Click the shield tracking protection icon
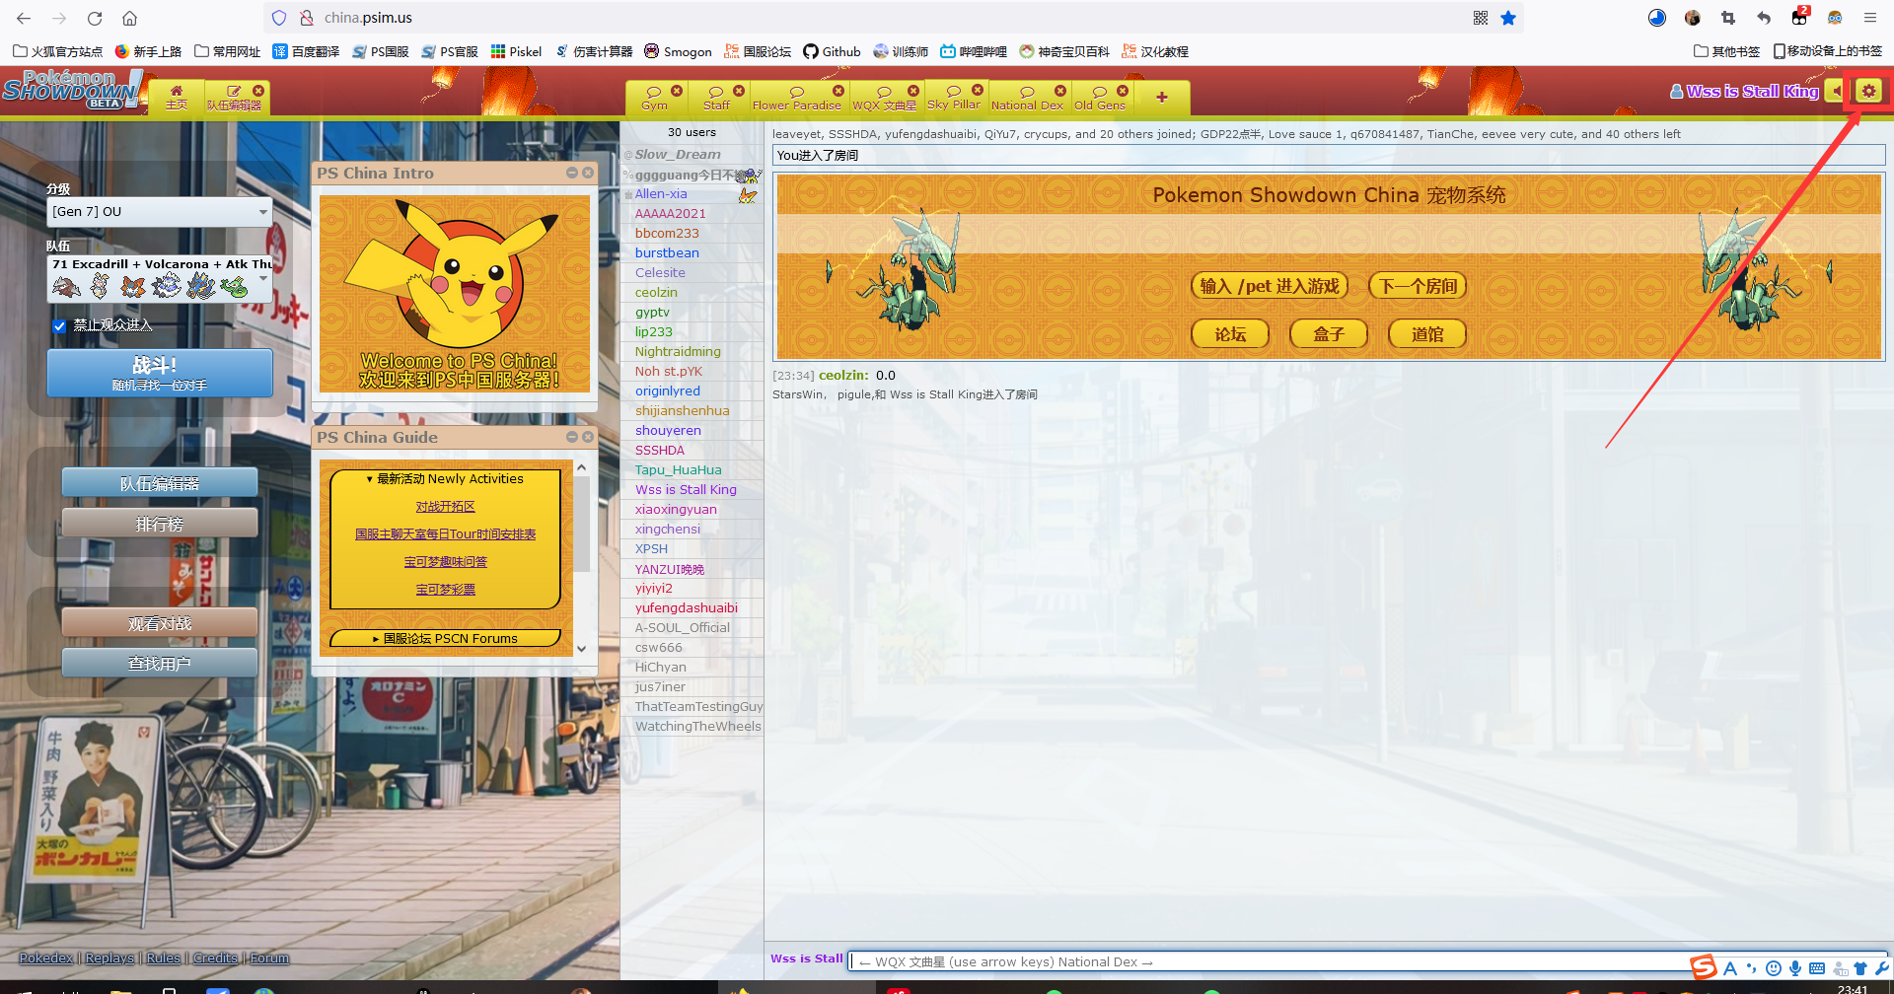The height and width of the screenshot is (994, 1894). point(279,18)
